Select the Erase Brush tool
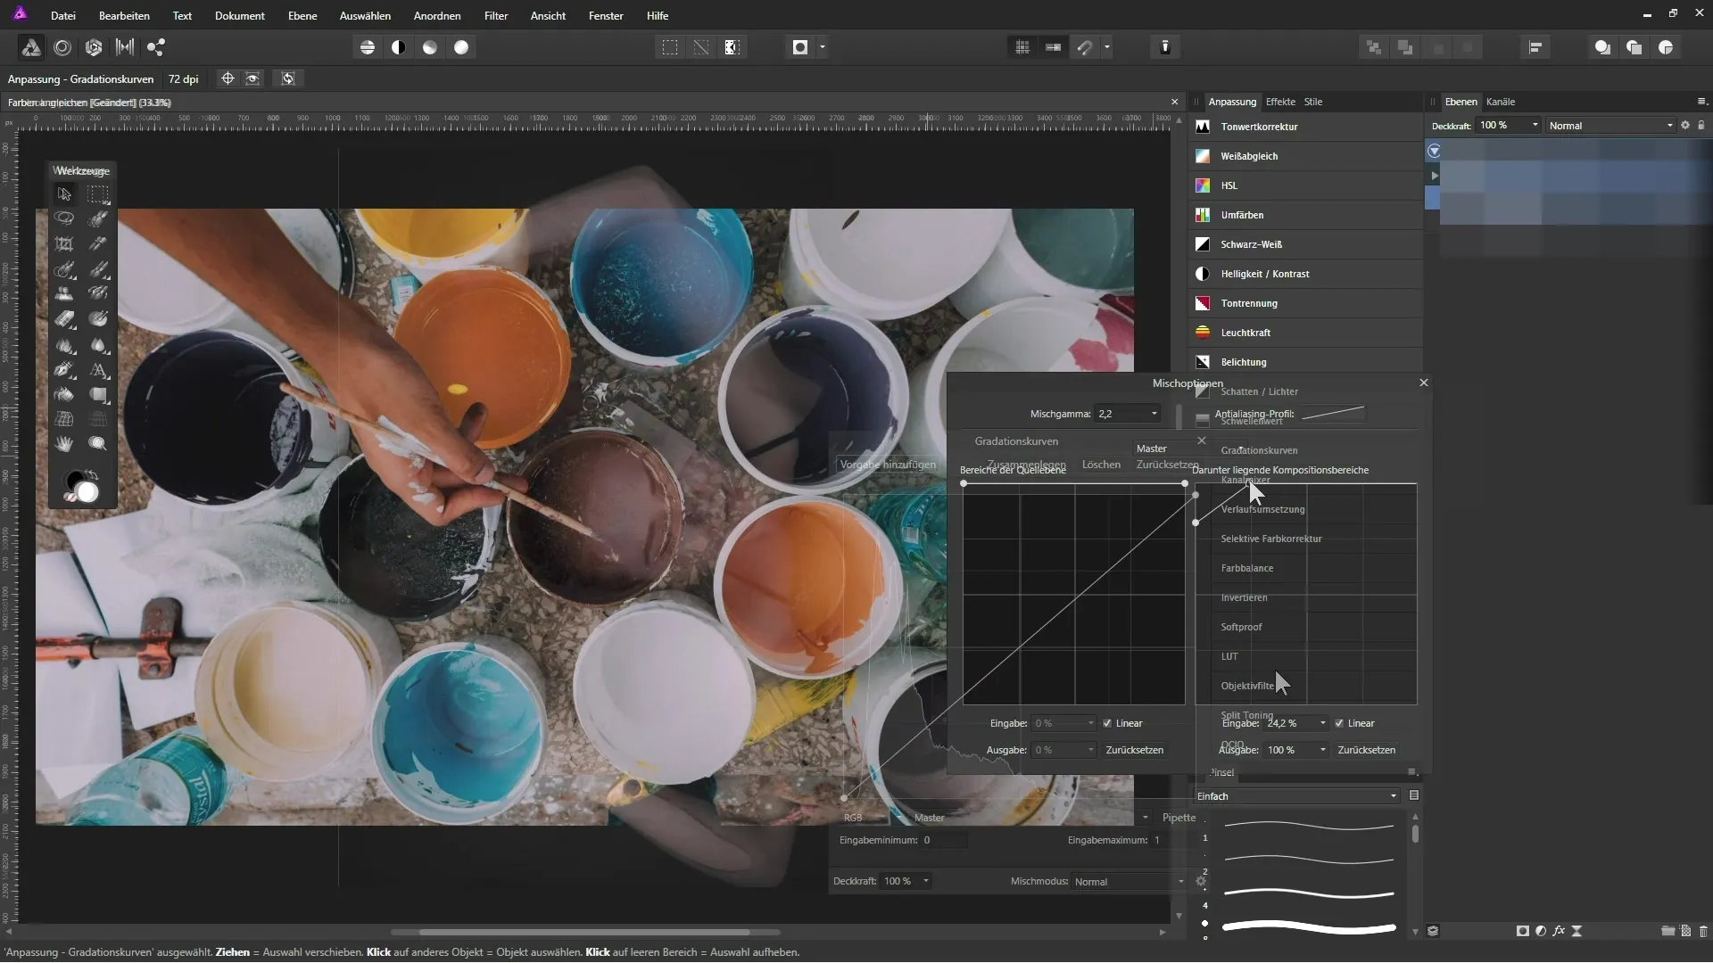The height and width of the screenshot is (963, 1713). coord(64,318)
